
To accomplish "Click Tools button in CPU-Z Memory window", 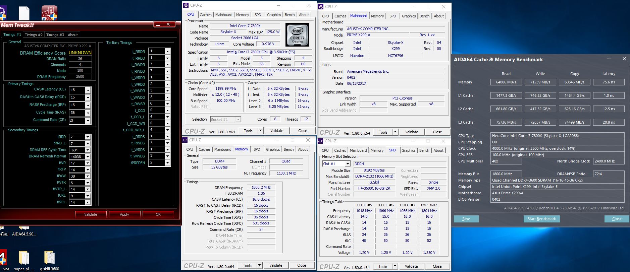I will [x=247, y=265].
